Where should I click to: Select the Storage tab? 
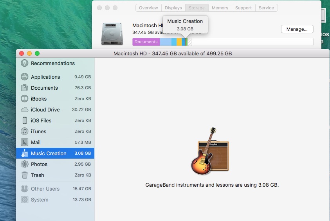pos(197,8)
